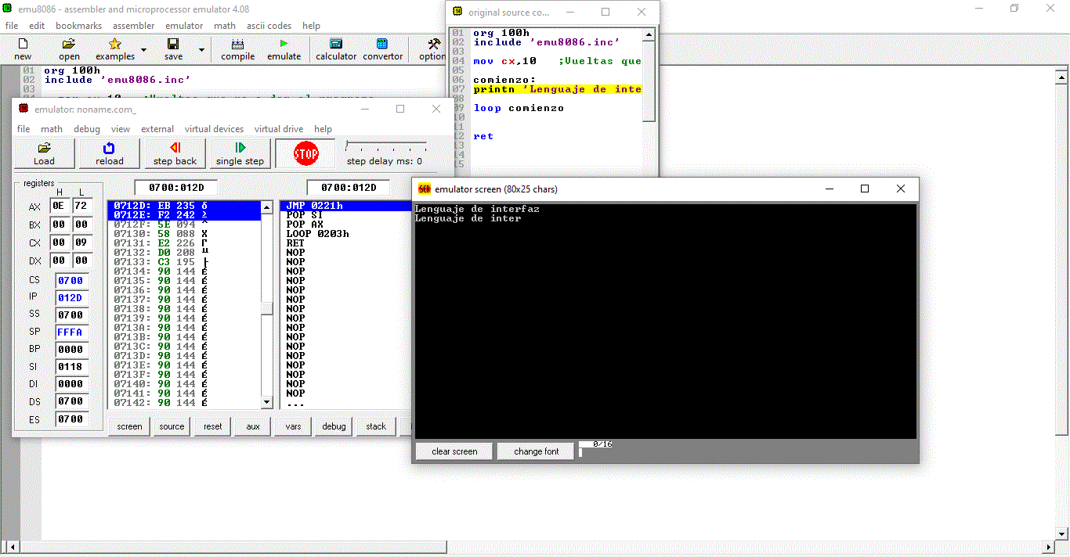Click the aux button in emulator
1070x557 pixels.
click(x=253, y=426)
